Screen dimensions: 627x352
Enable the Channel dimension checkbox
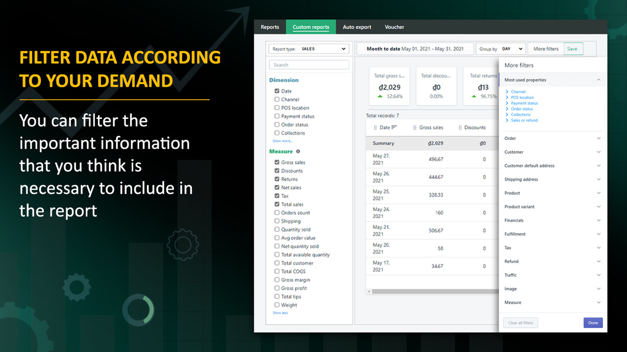(277, 99)
